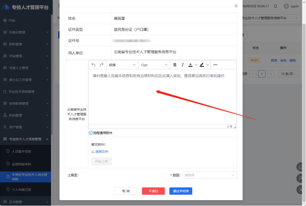Click the red 不通过 button
The width and height of the screenshot is (306, 206).
tap(153, 191)
